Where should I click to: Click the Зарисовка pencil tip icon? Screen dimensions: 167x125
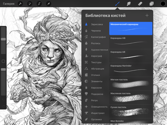[86, 24]
